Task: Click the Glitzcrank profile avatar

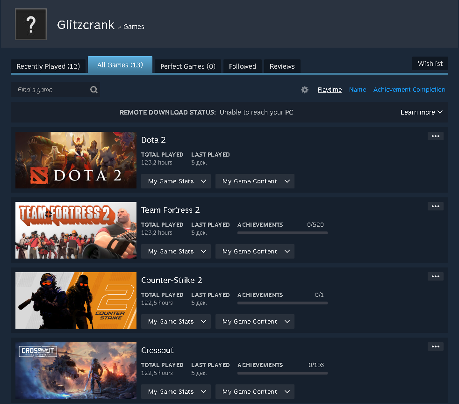Action: pyautogui.click(x=31, y=24)
